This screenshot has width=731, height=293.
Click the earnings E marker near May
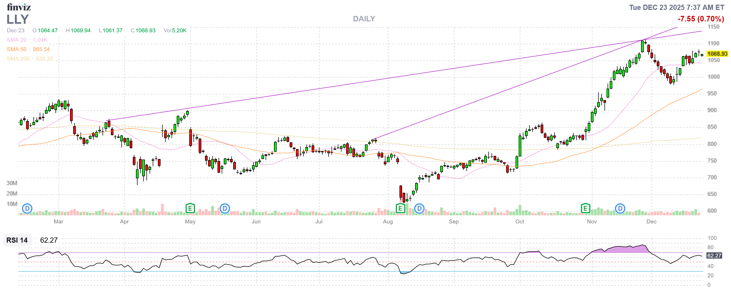(x=190, y=209)
